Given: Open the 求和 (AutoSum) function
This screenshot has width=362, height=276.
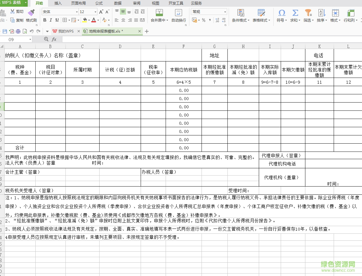Looking at the screenshot, I should point(294,15).
